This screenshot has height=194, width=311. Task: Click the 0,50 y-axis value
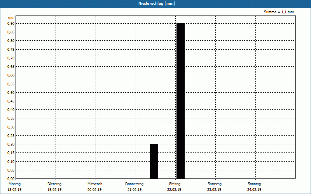[x=11, y=93]
